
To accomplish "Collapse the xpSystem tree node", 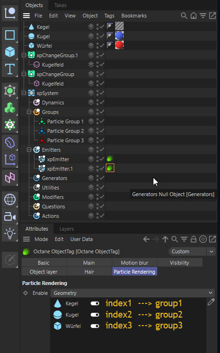I will click(x=24, y=93).
